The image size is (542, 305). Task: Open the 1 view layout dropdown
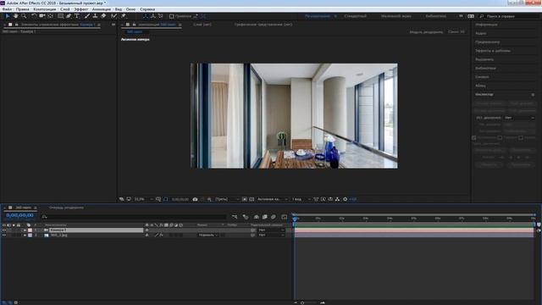(301, 199)
